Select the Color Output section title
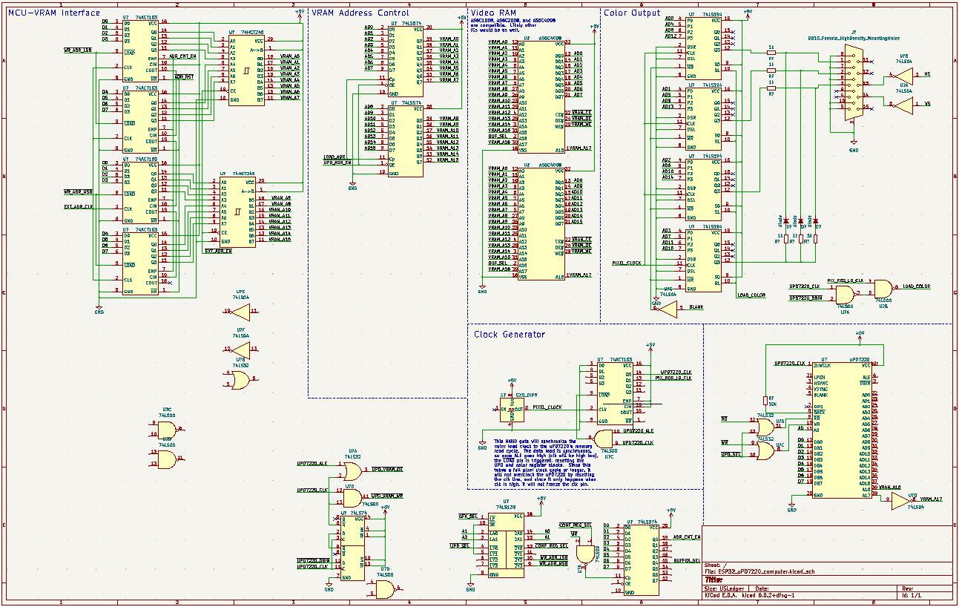 pos(632,13)
